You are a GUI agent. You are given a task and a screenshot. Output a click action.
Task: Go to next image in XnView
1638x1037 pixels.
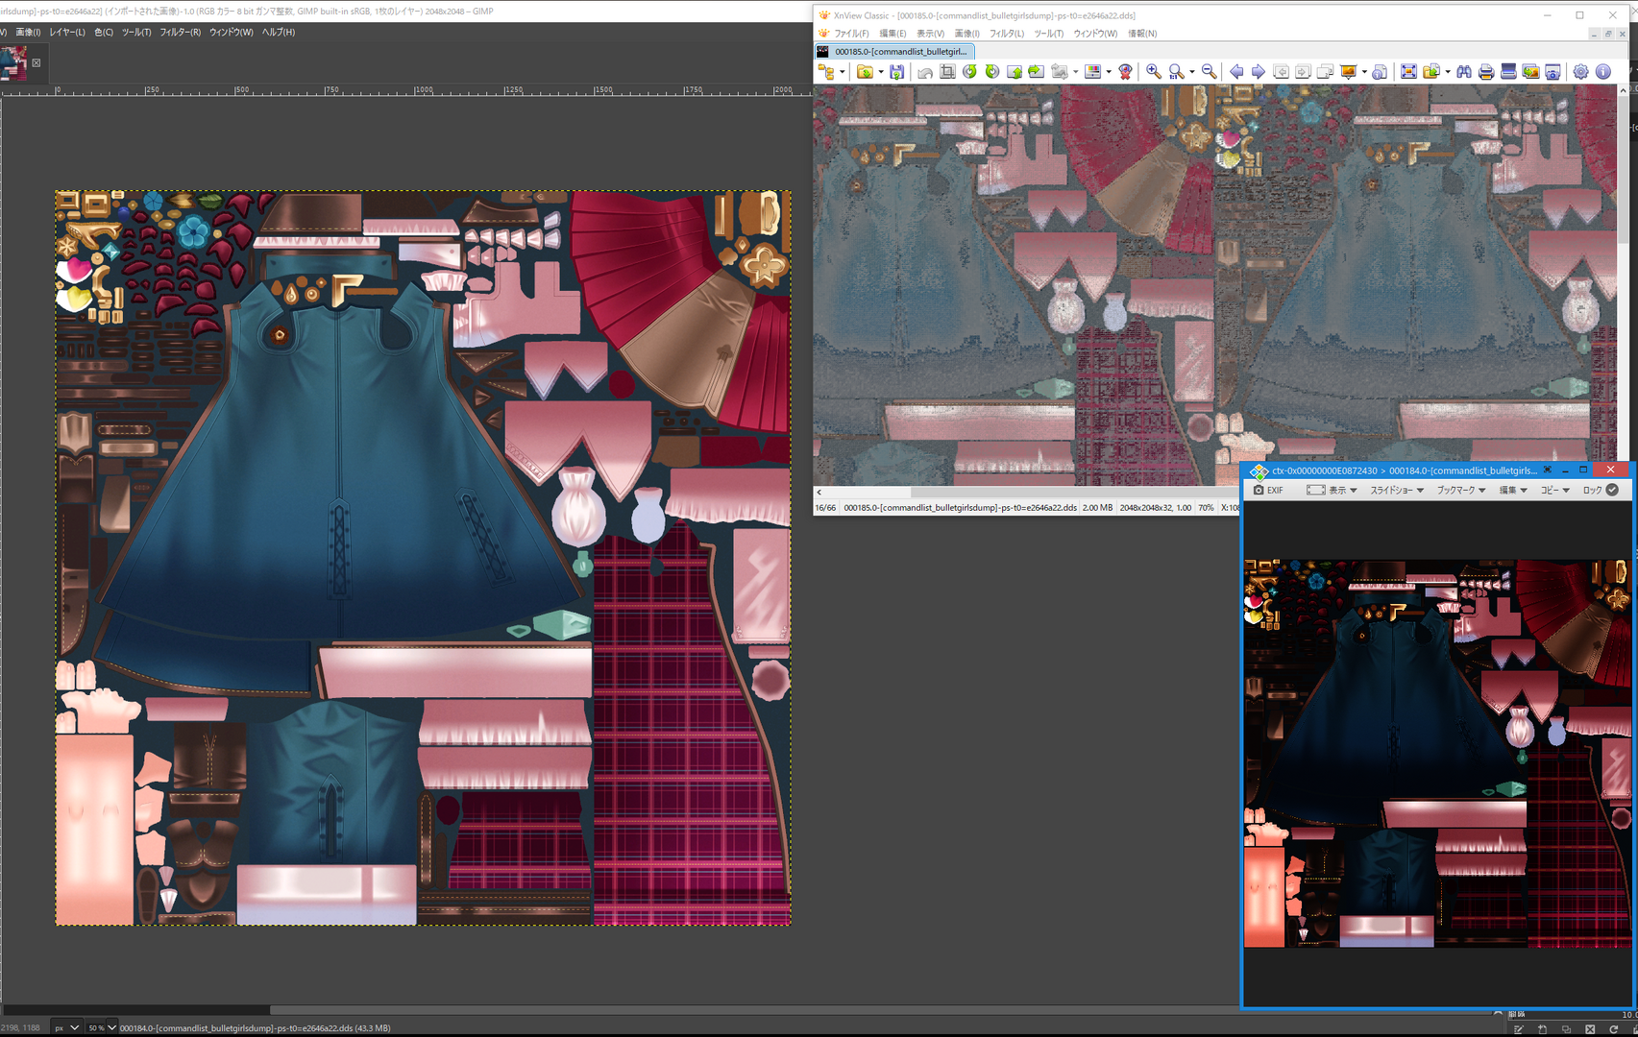(1258, 72)
